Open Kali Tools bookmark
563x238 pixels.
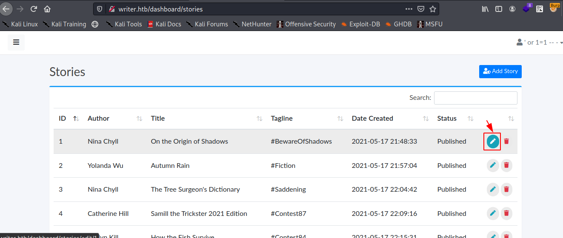click(124, 24)
